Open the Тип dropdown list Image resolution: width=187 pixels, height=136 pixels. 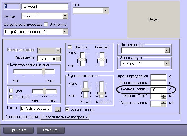coord(105,11)
